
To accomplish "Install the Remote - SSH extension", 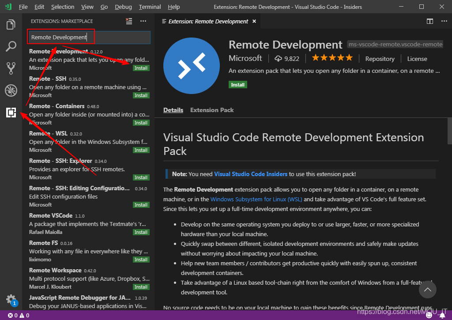I will 141,95.
